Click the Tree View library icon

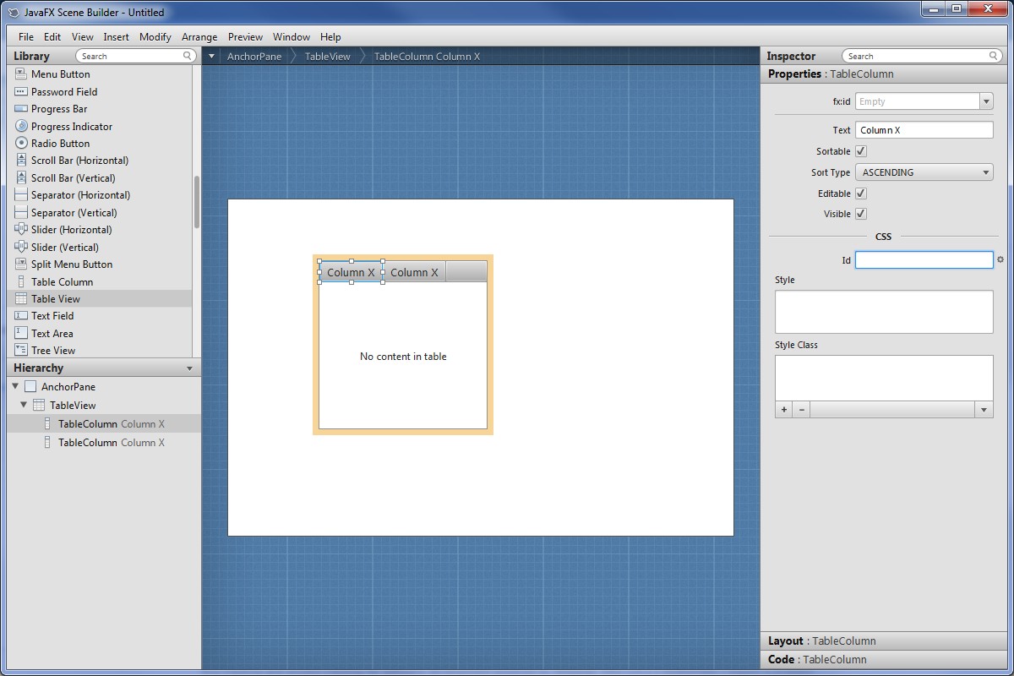pos(21,350)
